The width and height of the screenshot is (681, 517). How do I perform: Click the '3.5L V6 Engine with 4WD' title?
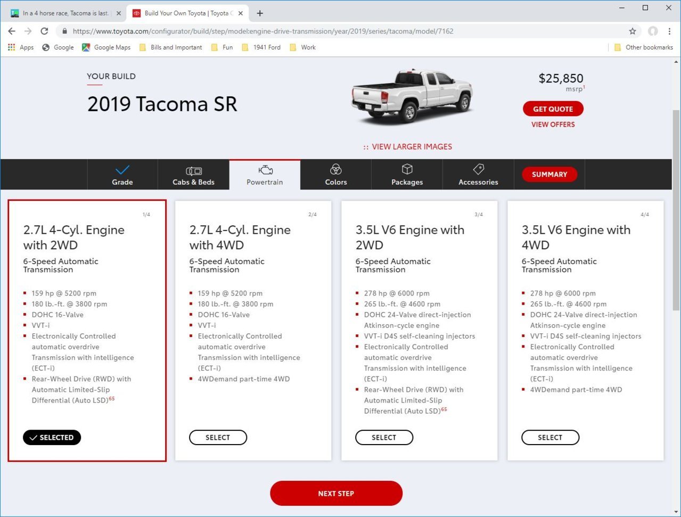pos(576,237)
